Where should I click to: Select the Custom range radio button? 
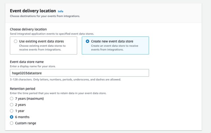click(x=12, y=123)
